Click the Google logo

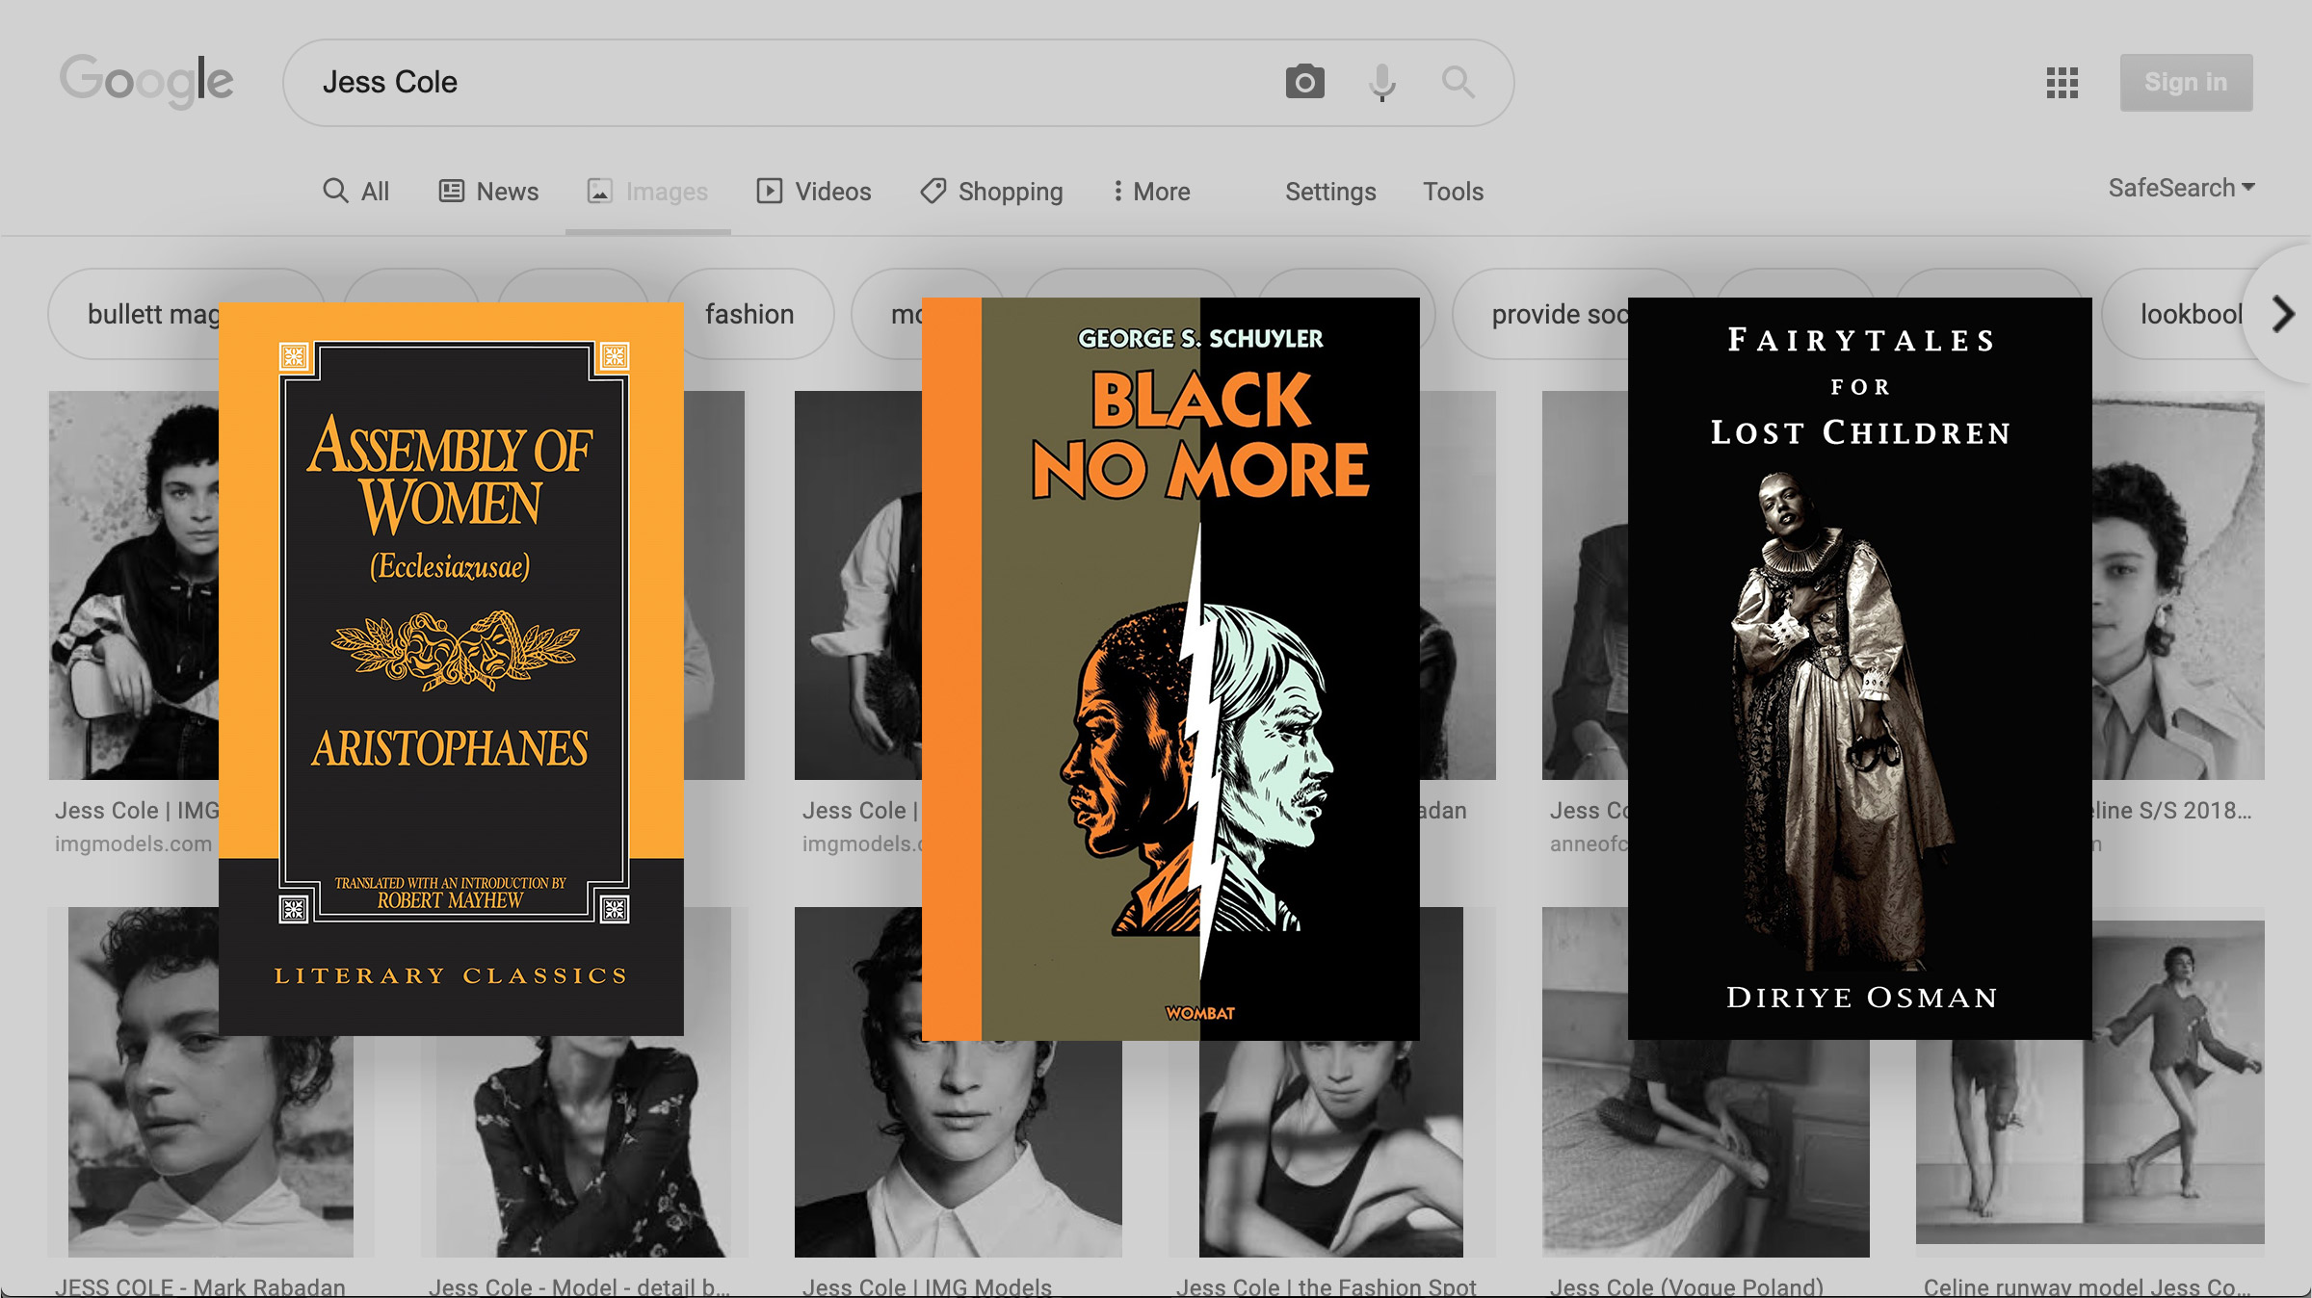tap(146, 81)
